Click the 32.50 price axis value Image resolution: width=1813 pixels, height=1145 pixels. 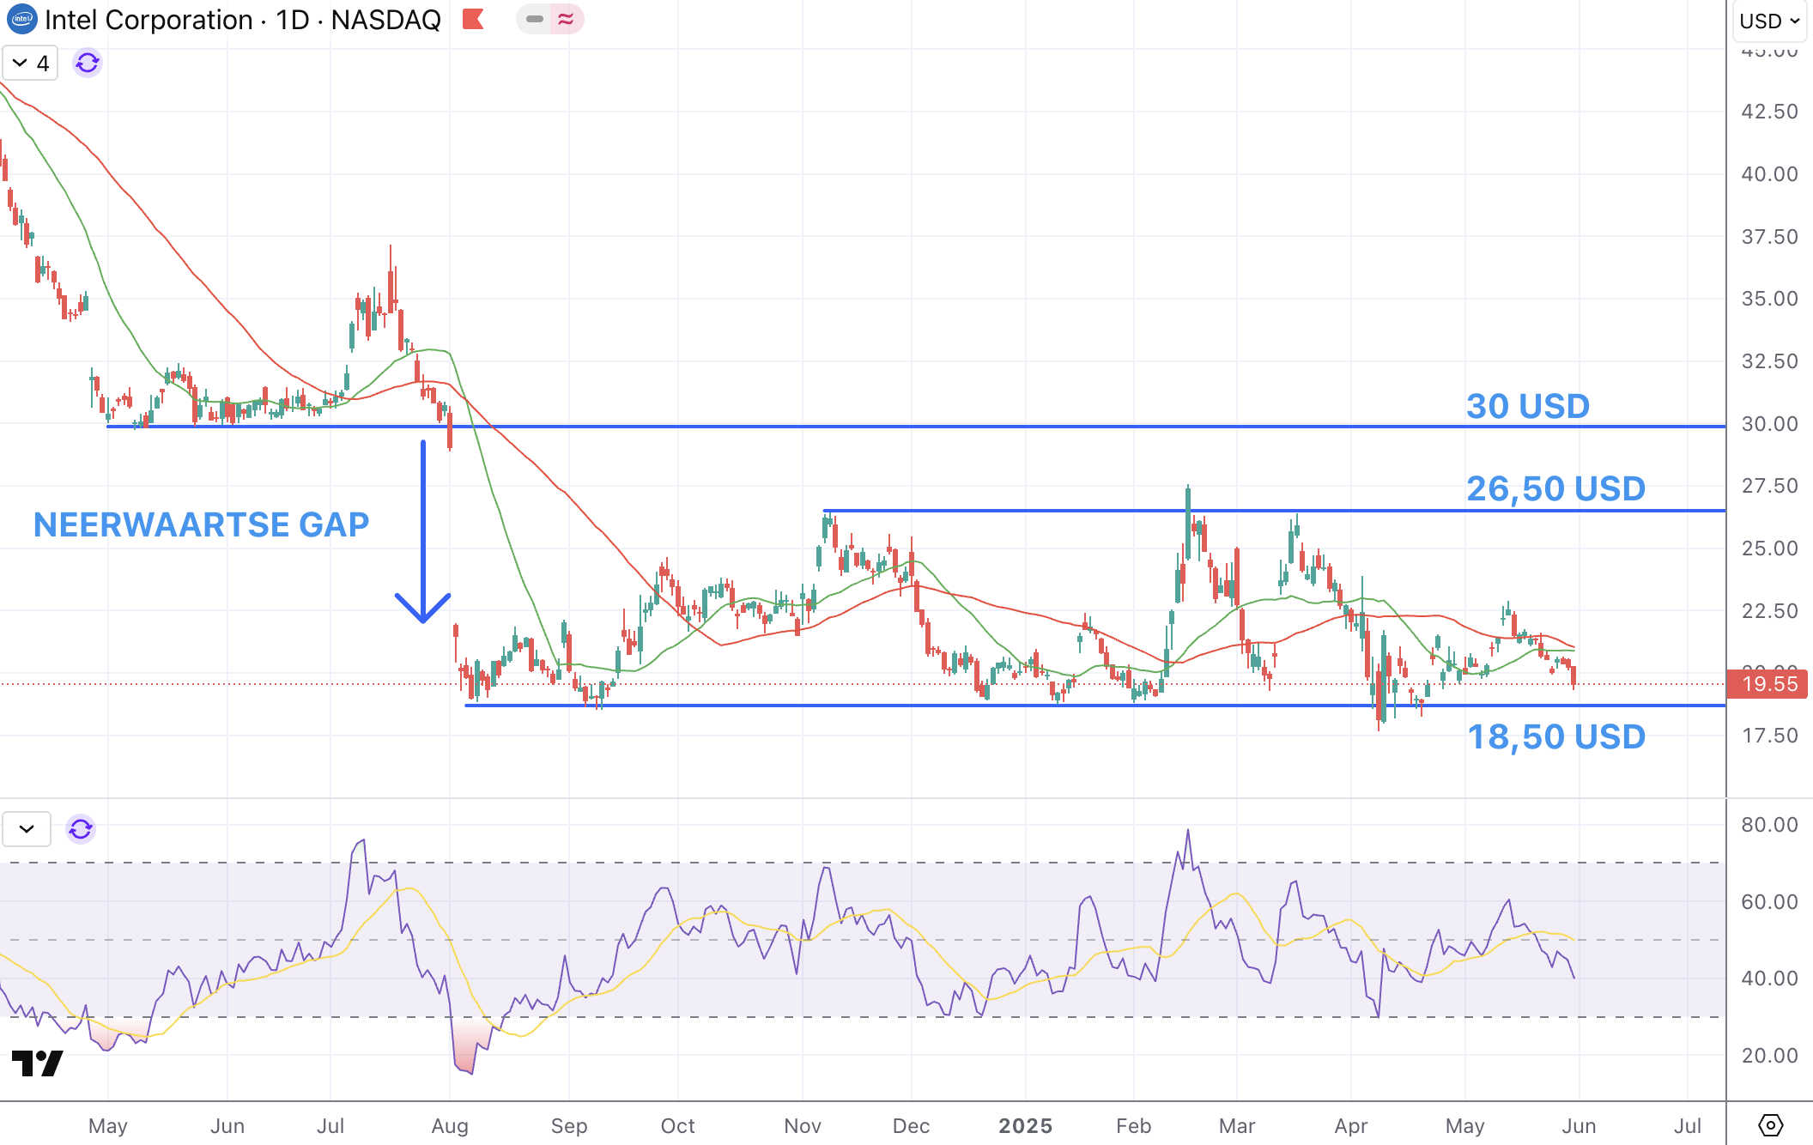pos(1769,361)
